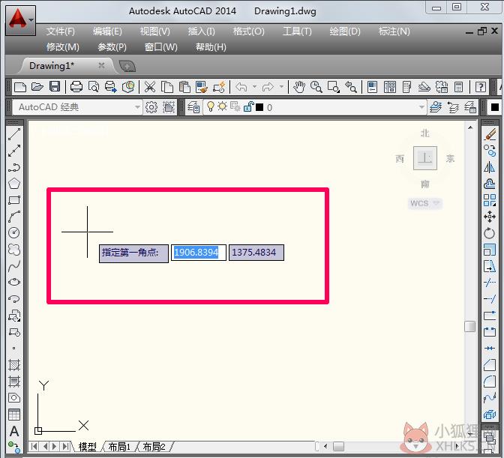Open the Help question mark icon
Viewport: 504px width, 458px height.
[x=480, y=87]
